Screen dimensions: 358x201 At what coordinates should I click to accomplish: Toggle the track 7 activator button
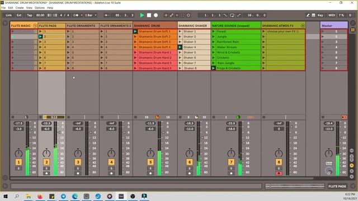coord(231,162)
